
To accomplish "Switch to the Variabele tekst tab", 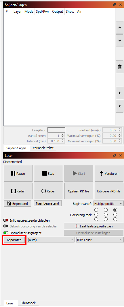I will coord(43,148).
